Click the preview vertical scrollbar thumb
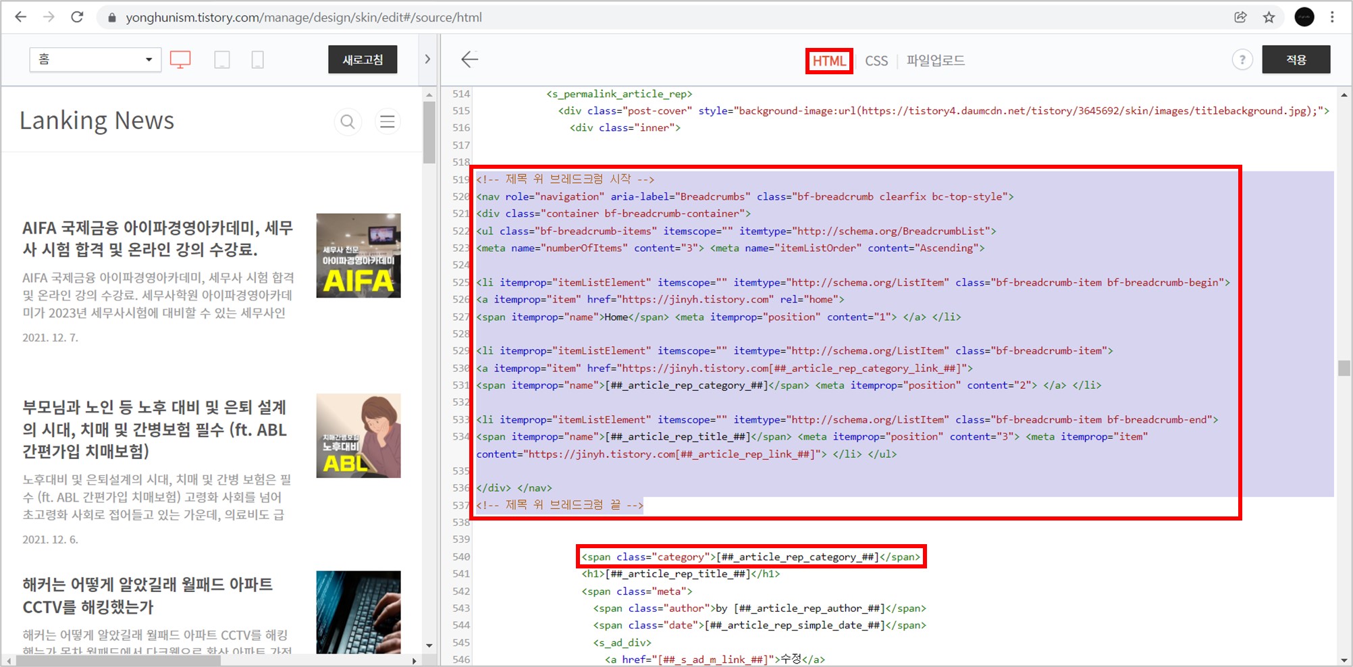Screen dimensions: 1353x667 pyautogui.click(x=429, y=132)
